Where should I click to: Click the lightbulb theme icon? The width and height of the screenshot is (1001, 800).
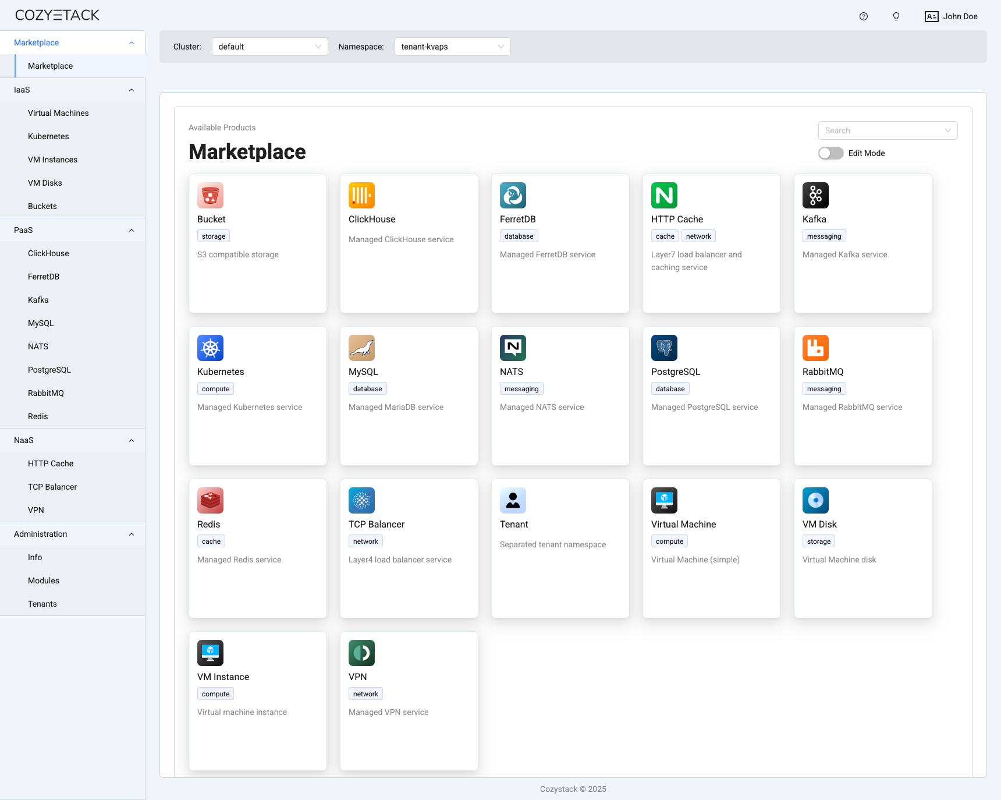896,16
